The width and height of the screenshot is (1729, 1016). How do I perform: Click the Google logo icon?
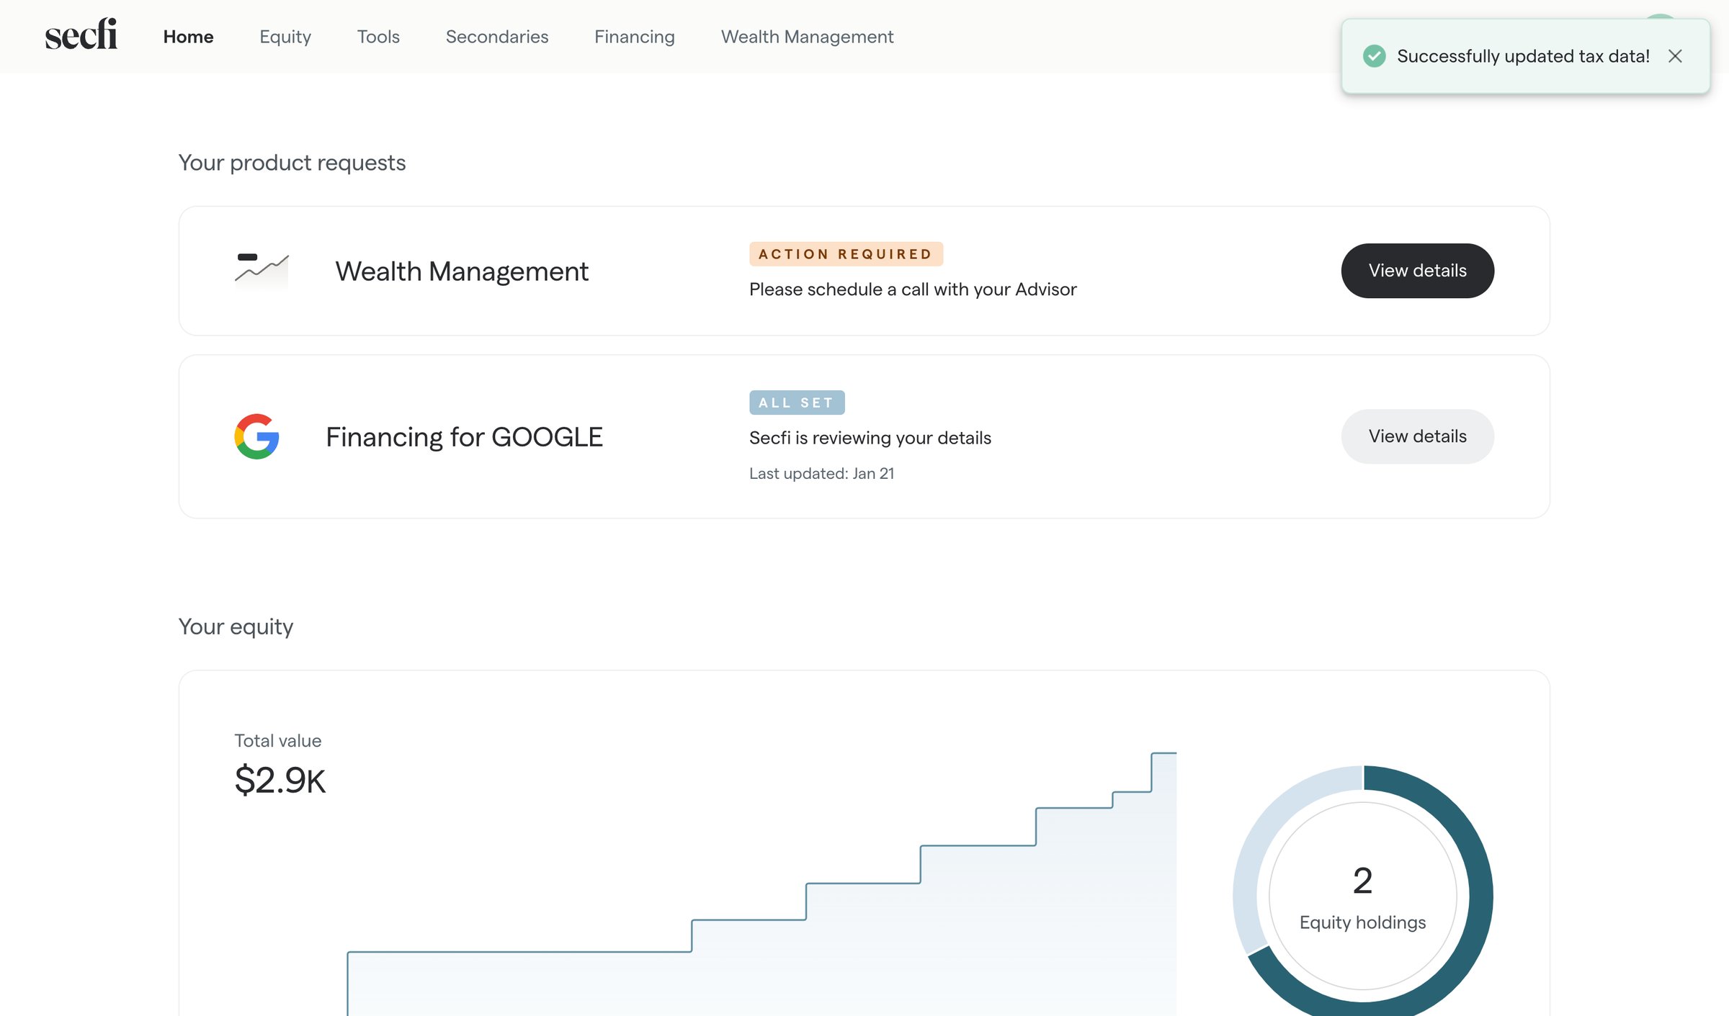256,436
